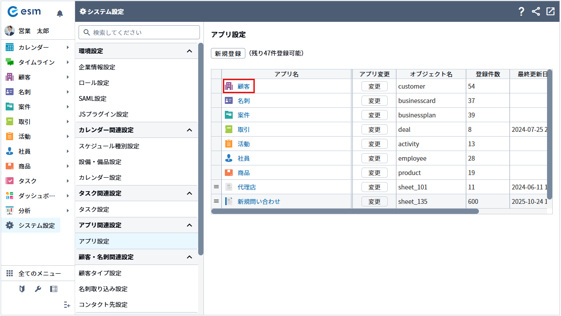Viewport: 561px width, 316px height.
Task: Select ロール設定 in settings list
Action: 94,83
